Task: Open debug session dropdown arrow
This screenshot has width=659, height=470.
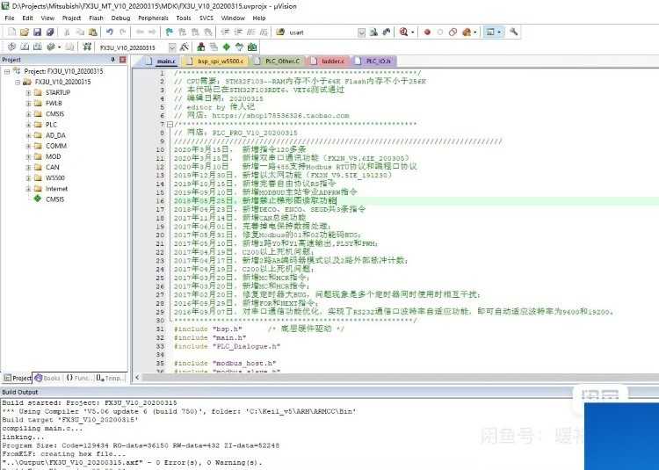Action: [412, 33]
